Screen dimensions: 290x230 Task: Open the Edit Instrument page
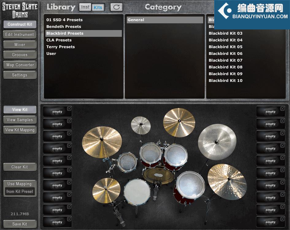(x=20, y=34)
